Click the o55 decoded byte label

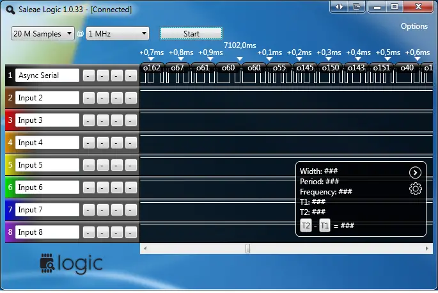tap(279, 68)
